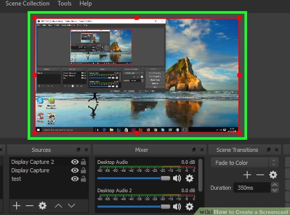Add a new source with the plus icon
This screenshot has height=215, width=290.
coord(16,206)
